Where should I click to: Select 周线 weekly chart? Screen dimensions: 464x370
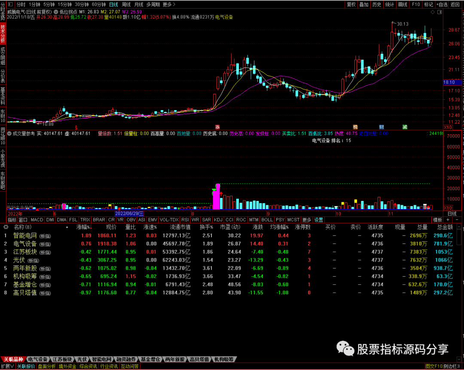(x=126, y=4)
